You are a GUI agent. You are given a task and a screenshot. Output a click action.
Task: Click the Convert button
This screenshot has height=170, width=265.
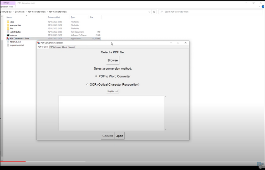(x=107, y=136)
